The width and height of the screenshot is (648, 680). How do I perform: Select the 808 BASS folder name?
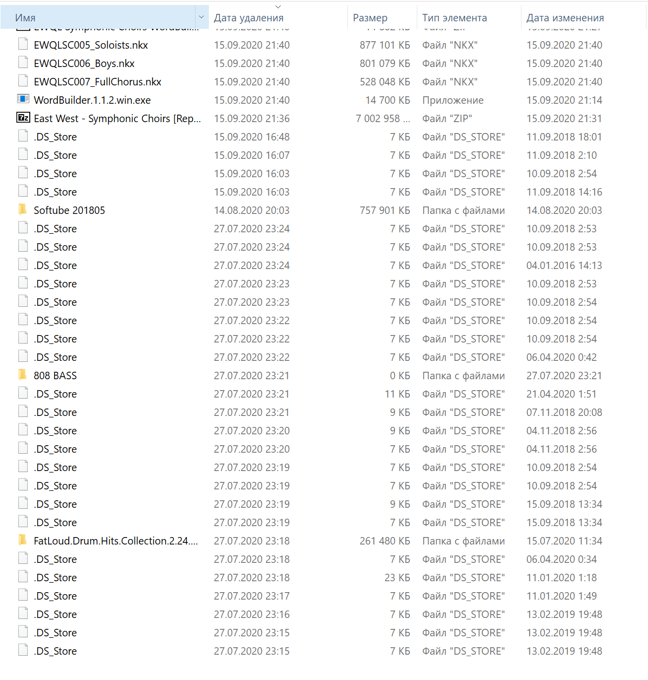click(x=56, y=376)
